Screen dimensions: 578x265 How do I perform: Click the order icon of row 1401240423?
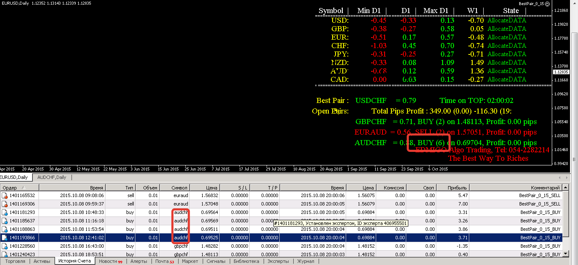(5, 254)
